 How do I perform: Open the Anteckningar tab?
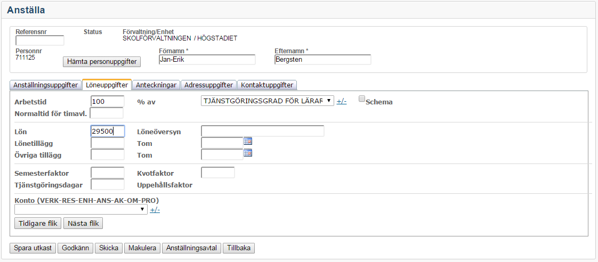tap(156, 85)
